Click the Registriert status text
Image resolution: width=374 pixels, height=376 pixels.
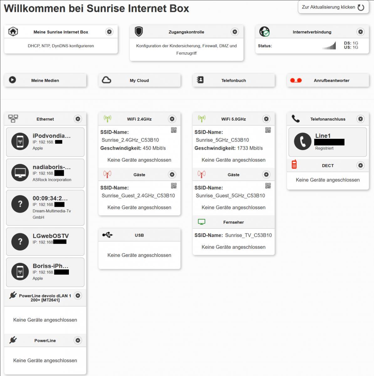tap(324, 148)
